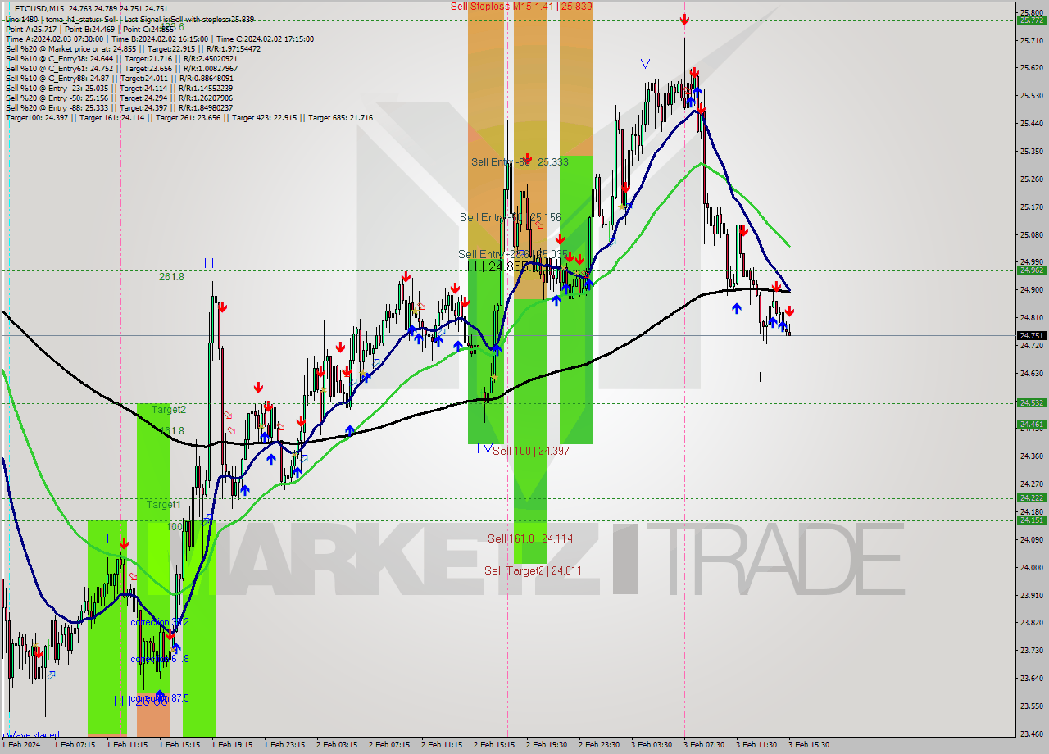
Task: Click the Wave started label
Action: click(x=34, y=735)
